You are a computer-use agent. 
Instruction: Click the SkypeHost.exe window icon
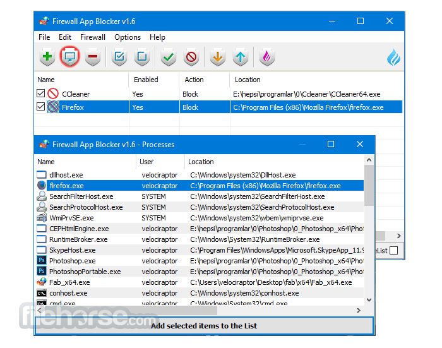click(x=42, y=249)
